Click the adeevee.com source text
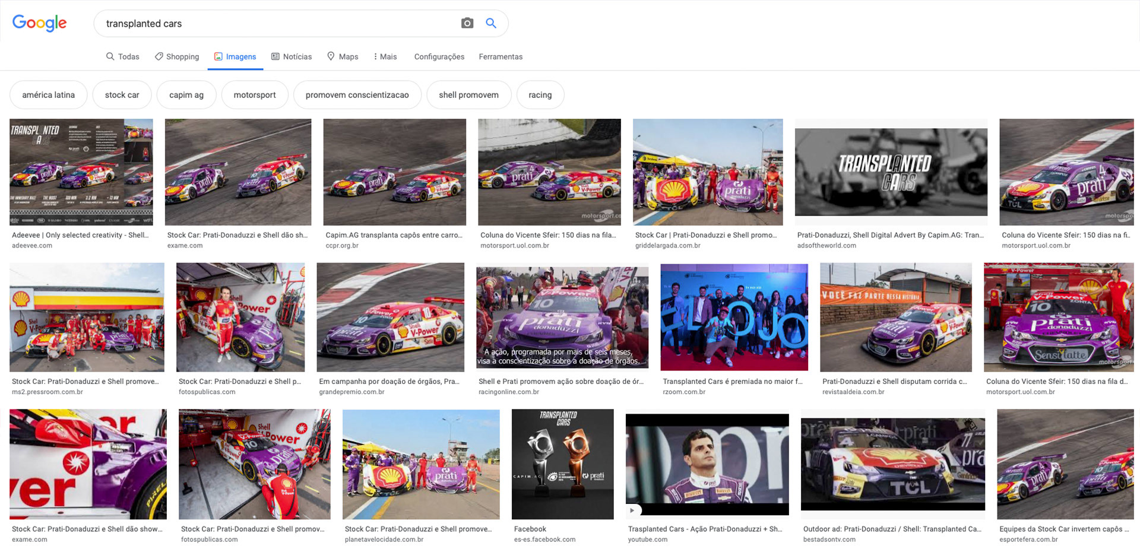 pos(32,245)
